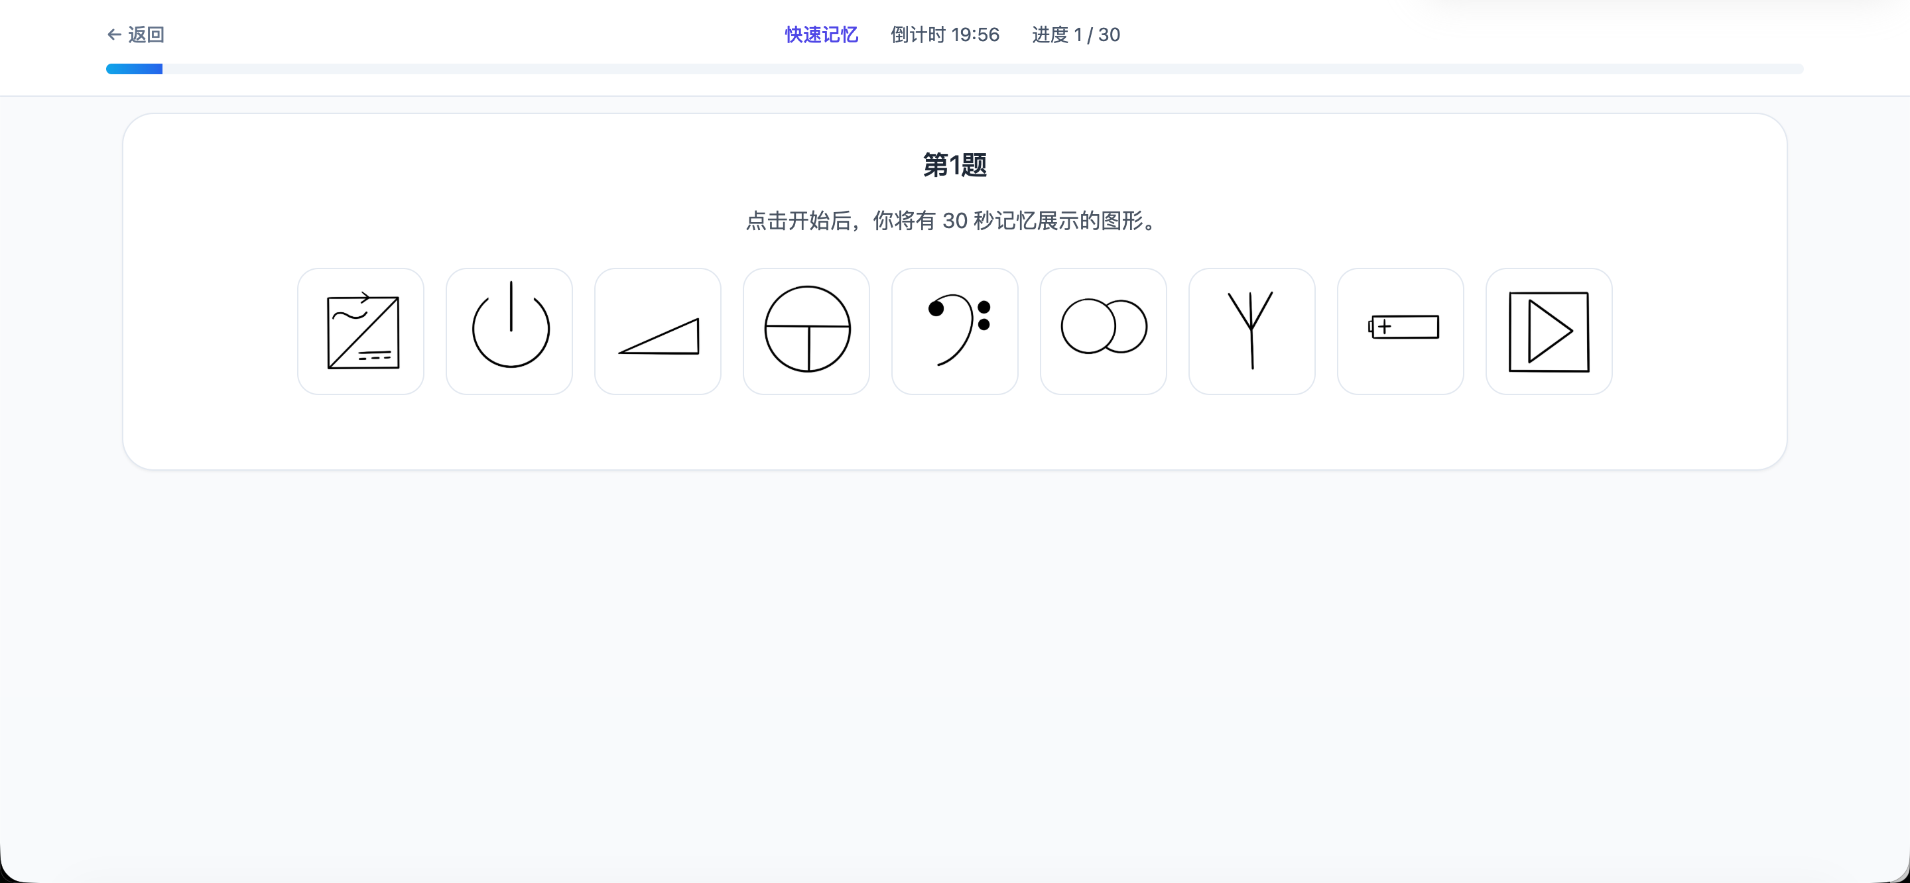
Task: Click the 倒计时 19:56 timer label
Action: [944, 34]
